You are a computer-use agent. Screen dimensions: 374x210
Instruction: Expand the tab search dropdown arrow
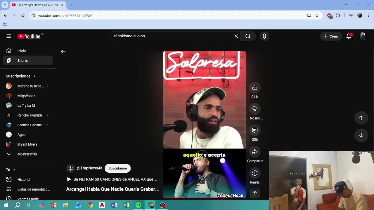[x=5, y=5]
